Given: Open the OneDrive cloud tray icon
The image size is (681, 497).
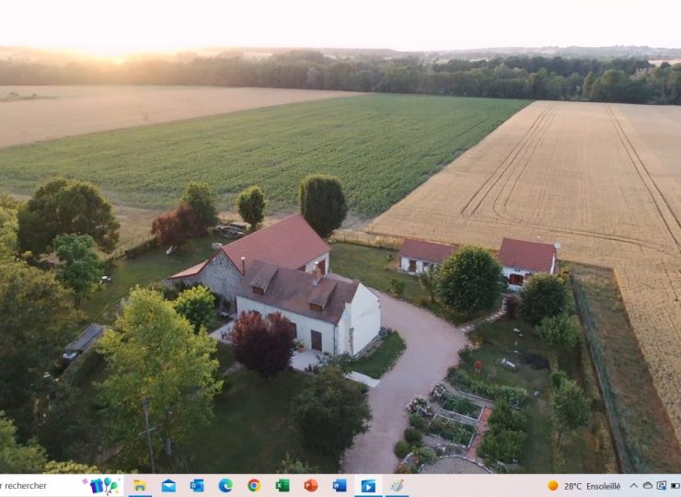Looking at the screenshot, I should [647, 485].
